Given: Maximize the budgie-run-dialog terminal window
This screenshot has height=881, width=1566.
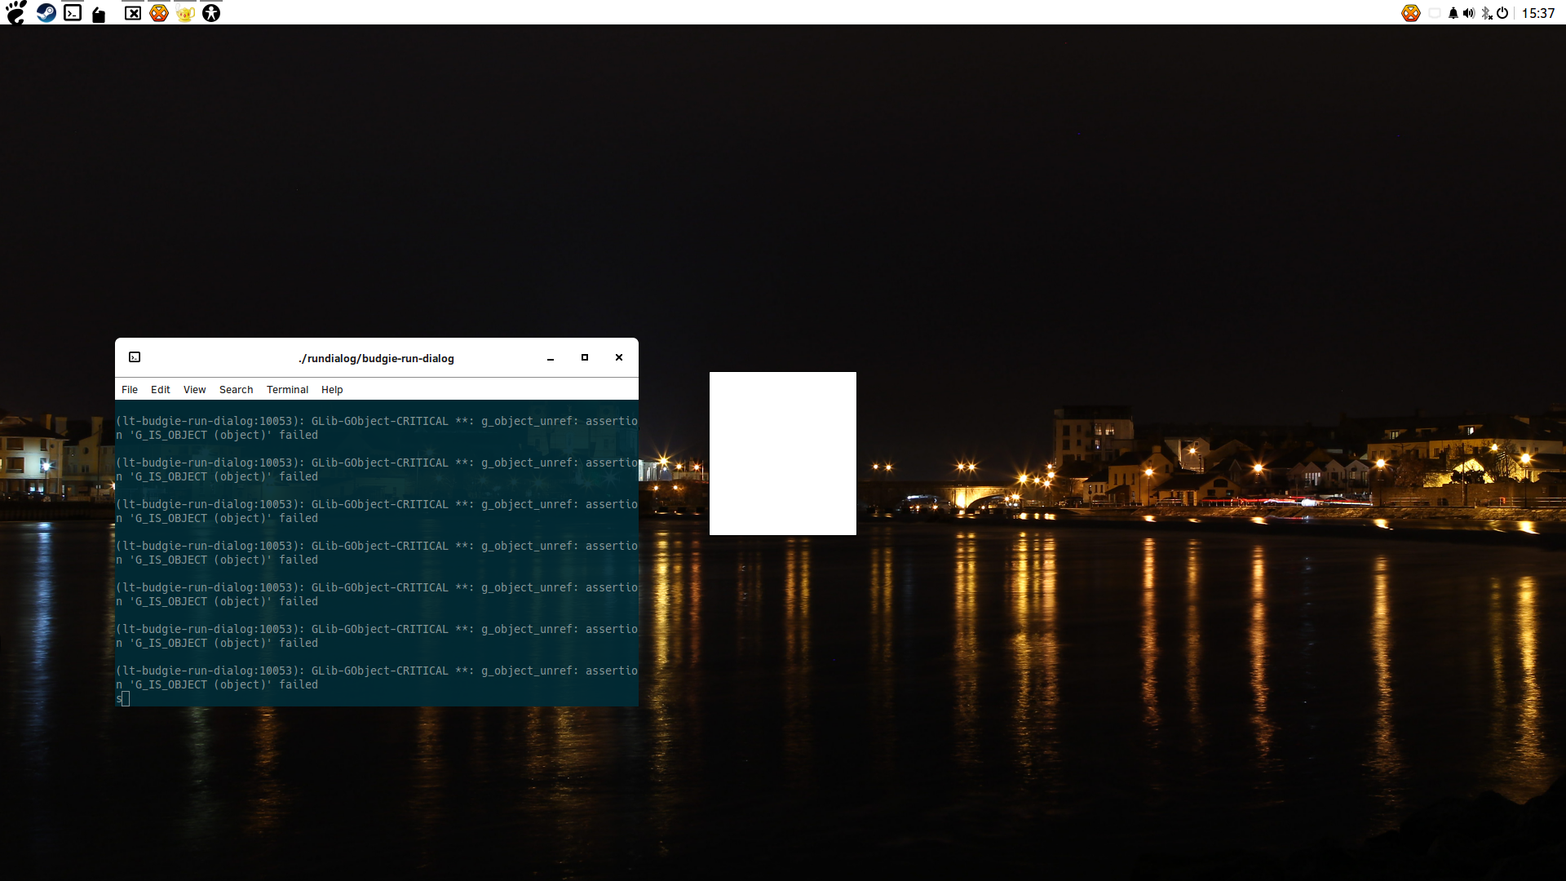Looking at the screenshot, I should coord(585,358).
